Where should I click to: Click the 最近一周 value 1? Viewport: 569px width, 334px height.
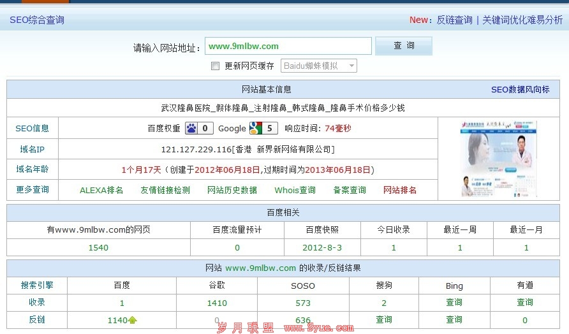pyautogui.click(x=460, y=248)
